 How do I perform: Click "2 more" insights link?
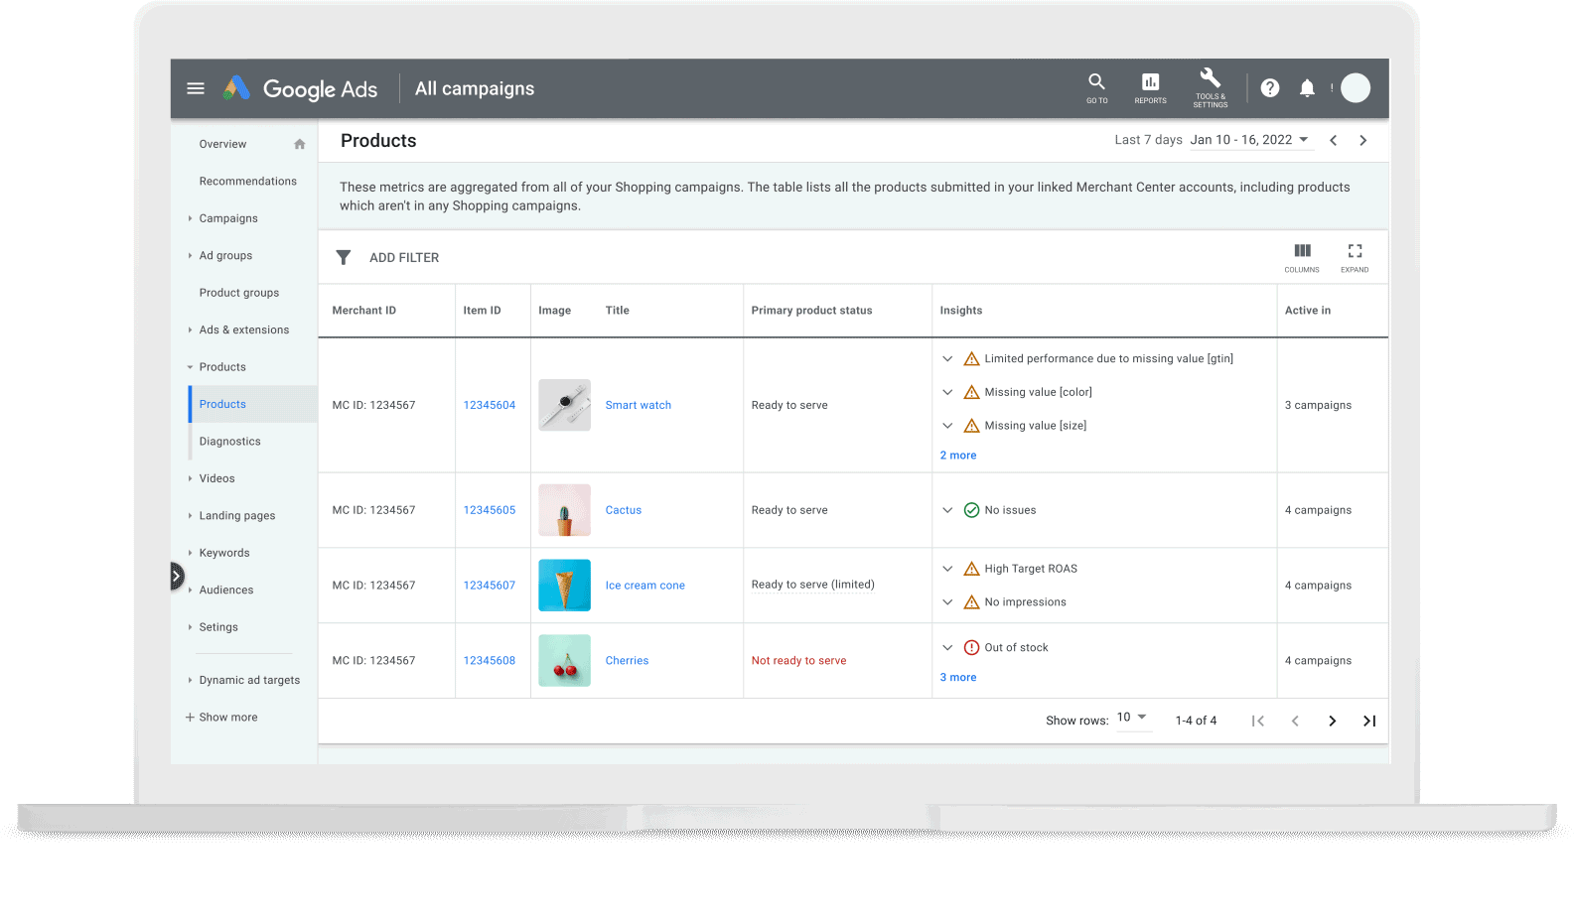point(957,456)
